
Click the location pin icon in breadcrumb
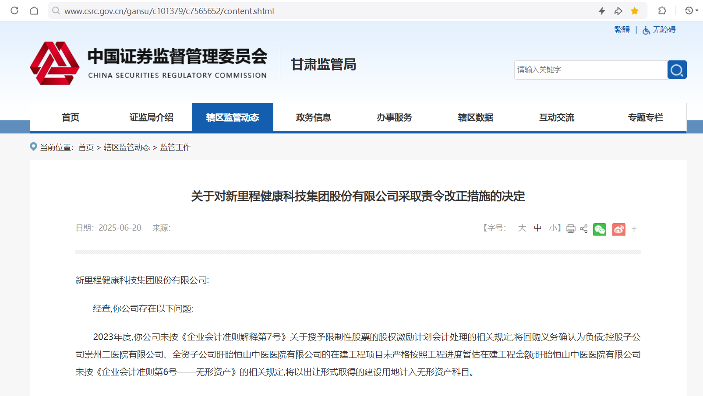33,147
